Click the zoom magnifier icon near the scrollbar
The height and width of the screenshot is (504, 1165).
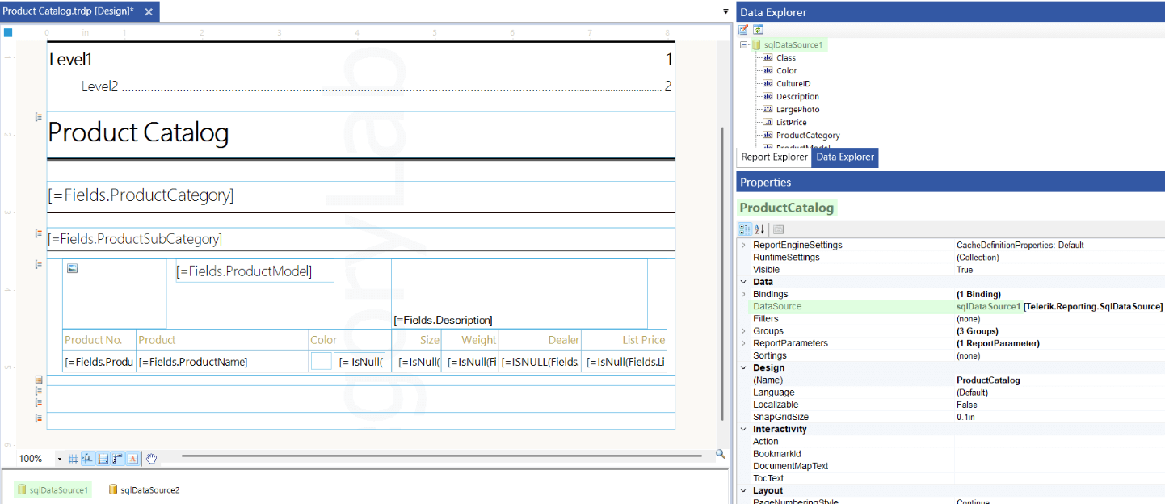(x=720, y=454)
